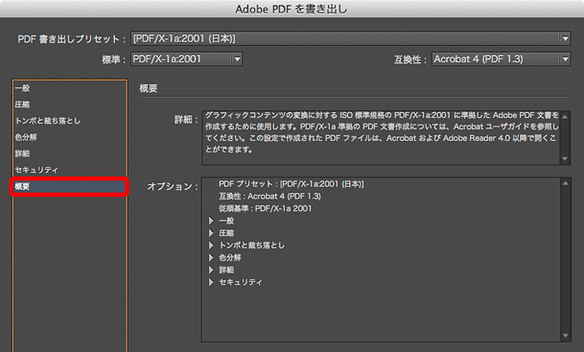Click the オプション list scroll up arrow
Viewport: 584px width, 352px height.
point(565,183)
